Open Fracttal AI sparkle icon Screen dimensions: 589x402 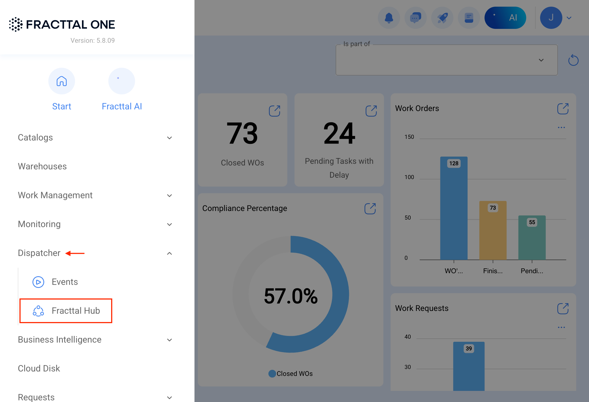[122, 81]
